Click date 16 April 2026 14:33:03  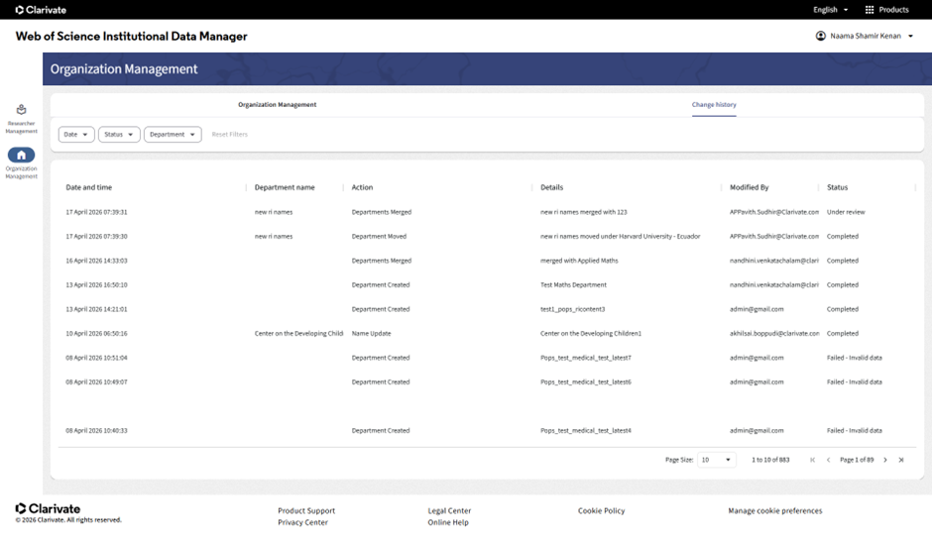click(96, 261)
